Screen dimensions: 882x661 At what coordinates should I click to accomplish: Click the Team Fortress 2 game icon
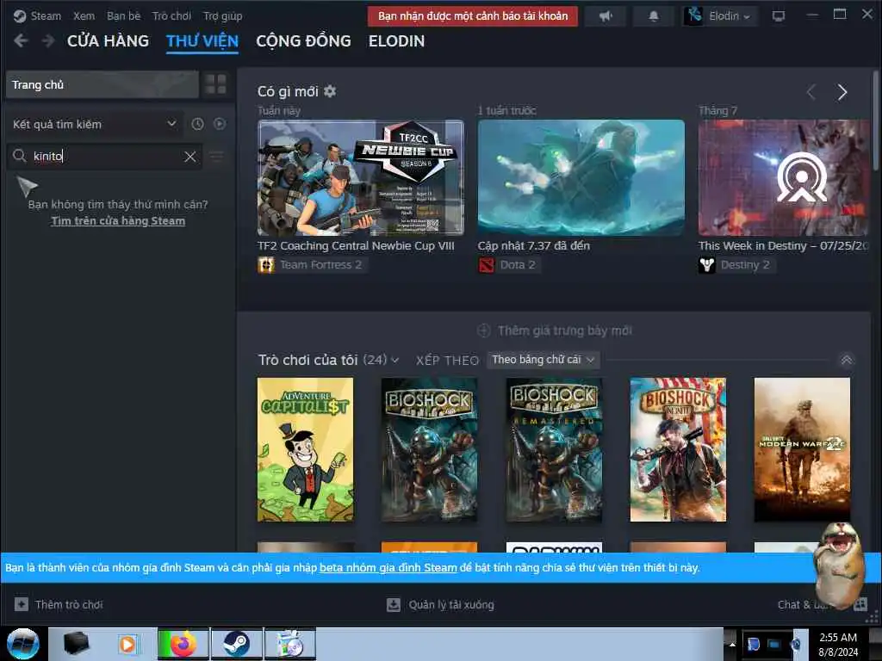click(x=266, y=265)
